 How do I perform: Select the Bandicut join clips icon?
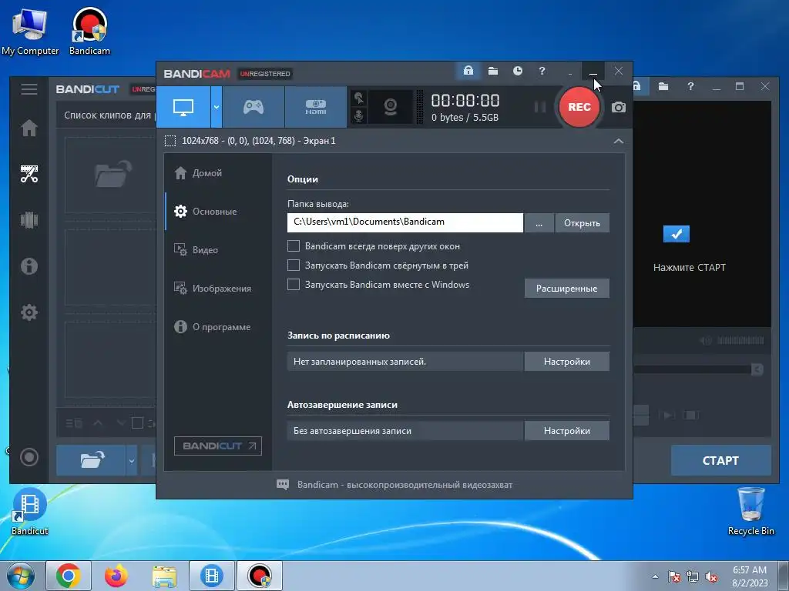tap(29, 219)
